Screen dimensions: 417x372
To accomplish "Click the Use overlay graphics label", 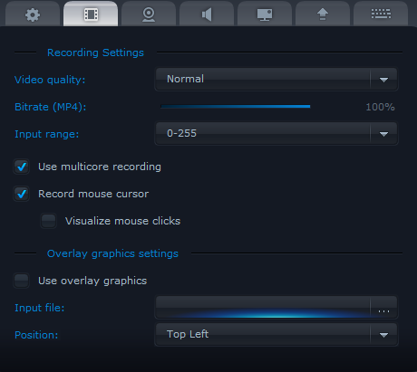I will tap(92, 281).
